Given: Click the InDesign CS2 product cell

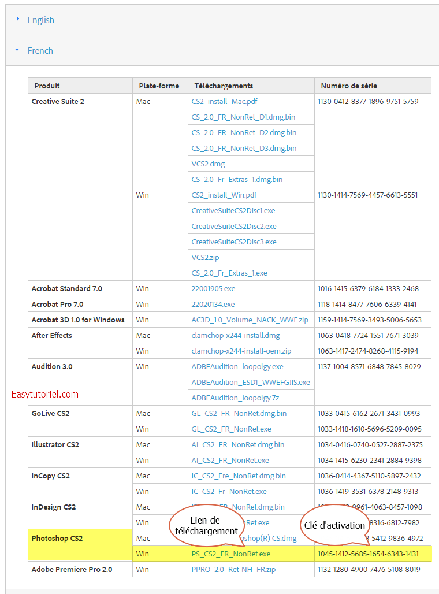Looking at the screenshot, I should pyautogui.click(x=80, y=514).
